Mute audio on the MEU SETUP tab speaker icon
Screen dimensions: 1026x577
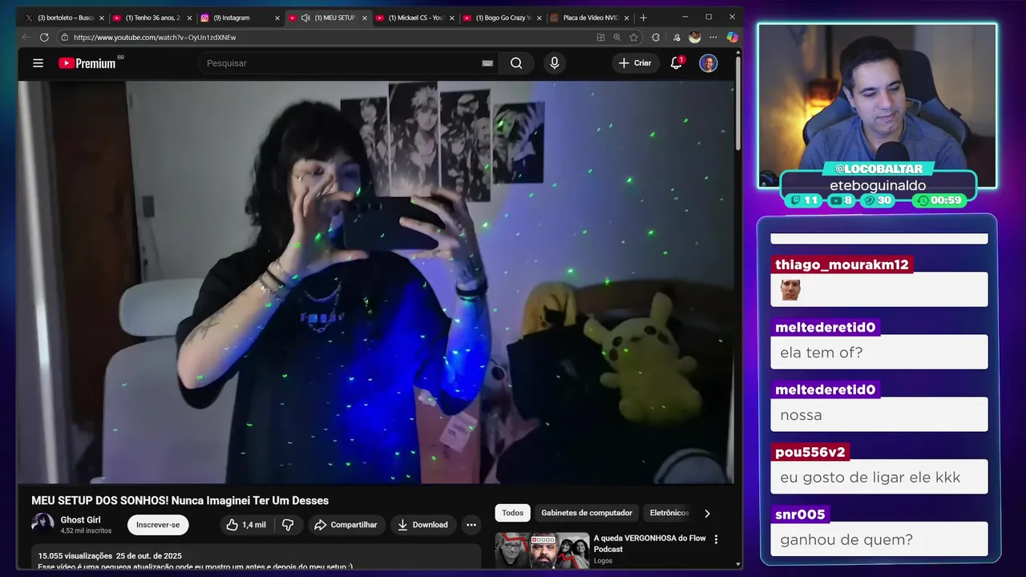coord(305,18)
